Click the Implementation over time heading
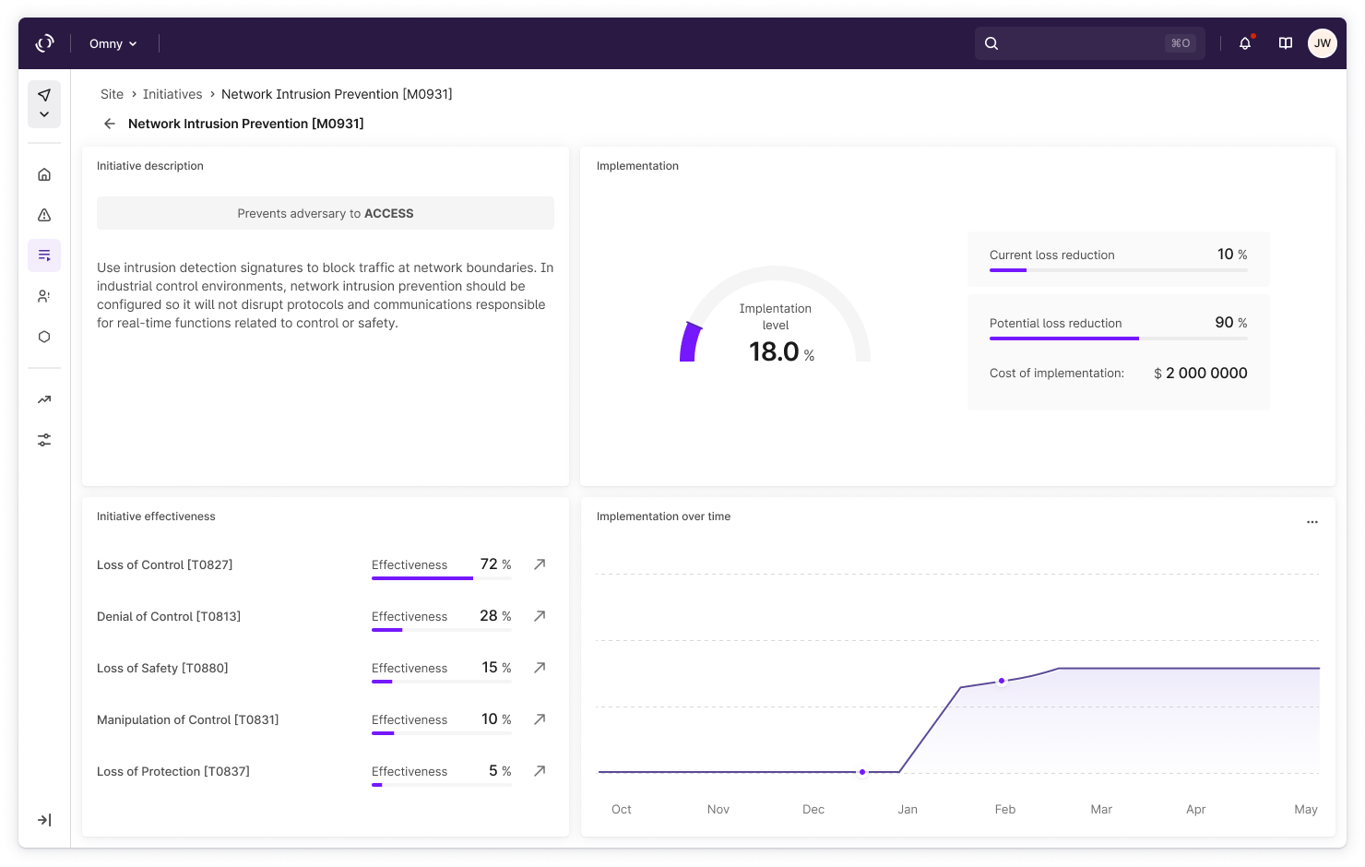 click(663, 517)
